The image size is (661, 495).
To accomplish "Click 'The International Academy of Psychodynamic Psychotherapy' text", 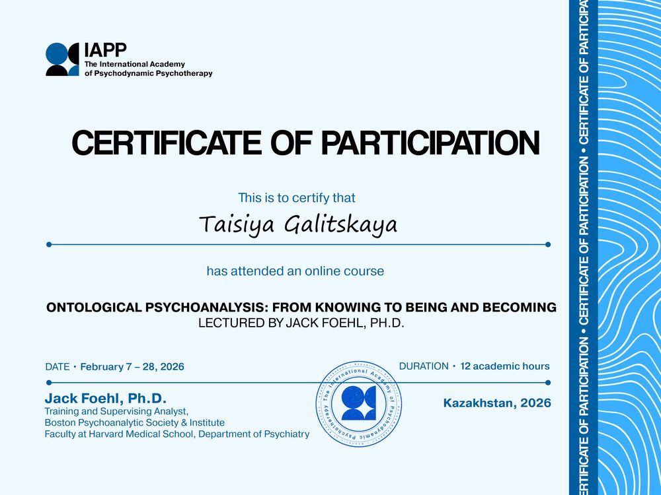I will pos(148,69).
